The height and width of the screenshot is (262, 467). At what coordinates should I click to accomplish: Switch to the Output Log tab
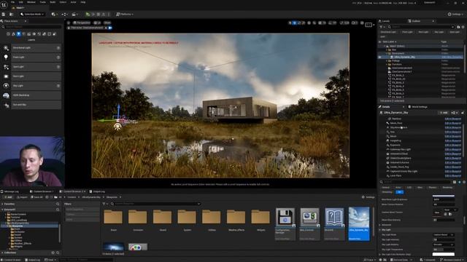[97, 191]
